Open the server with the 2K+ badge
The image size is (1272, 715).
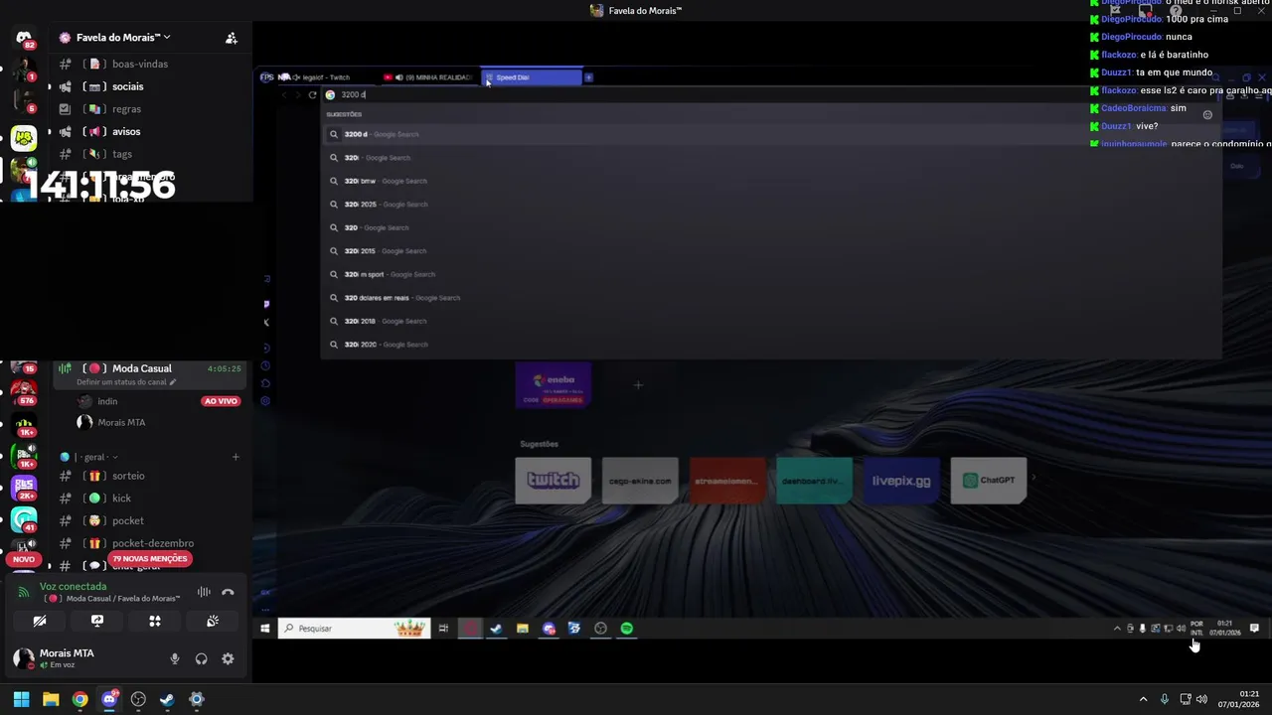tap(24, 487)
